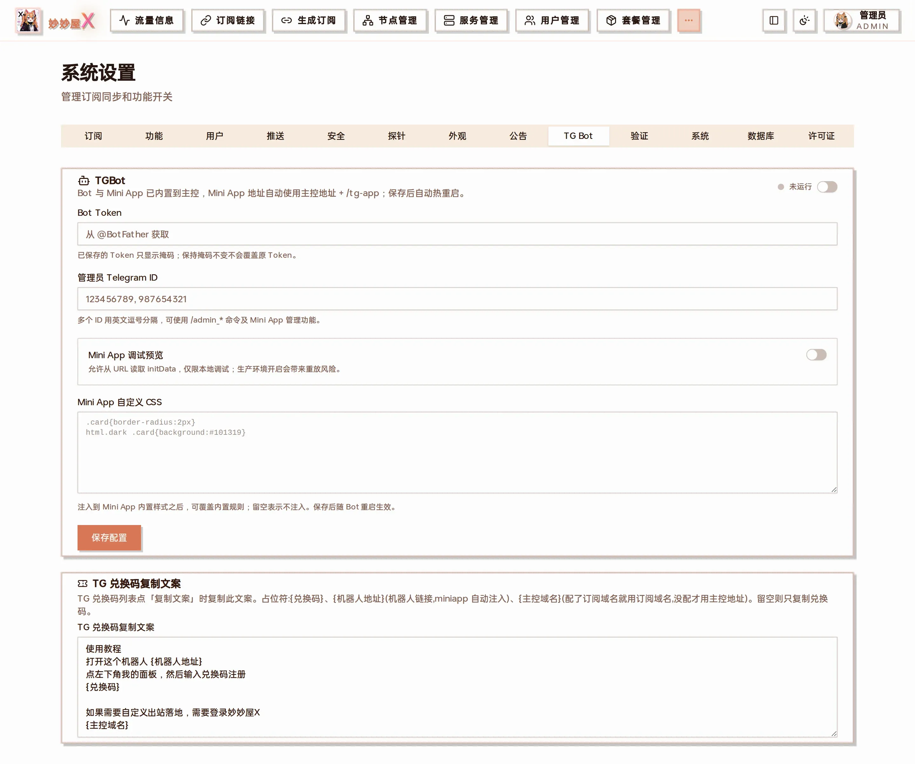Focus the 管理员 Telegram ID field
The image size is (915, 764).
pyautogui.click(x=457, y=299)
